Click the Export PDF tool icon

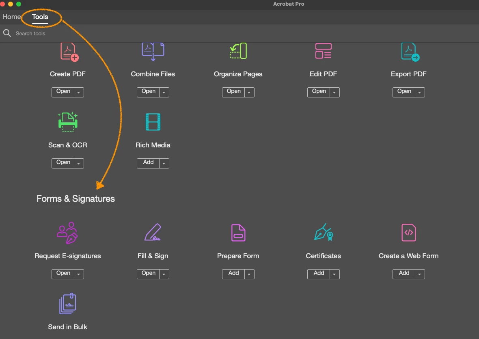[x=410, y=52]
